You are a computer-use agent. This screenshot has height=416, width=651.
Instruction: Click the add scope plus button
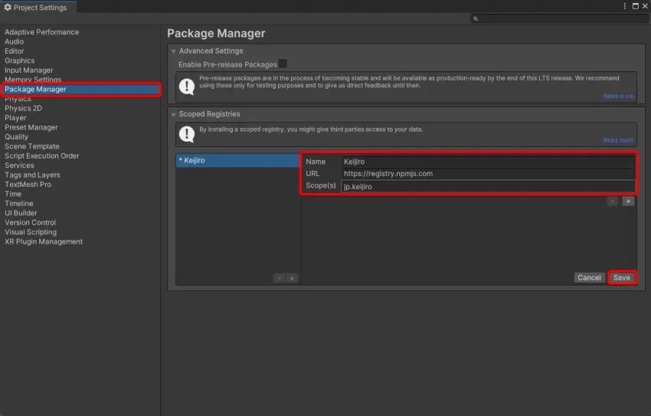(628, 201)
